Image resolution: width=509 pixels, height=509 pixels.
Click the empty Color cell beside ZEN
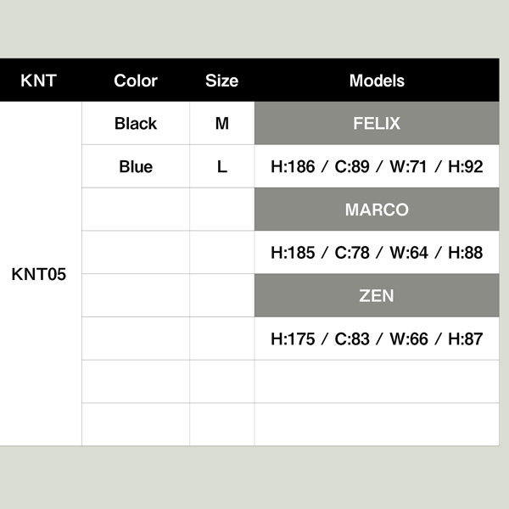(x=136, y=295)
